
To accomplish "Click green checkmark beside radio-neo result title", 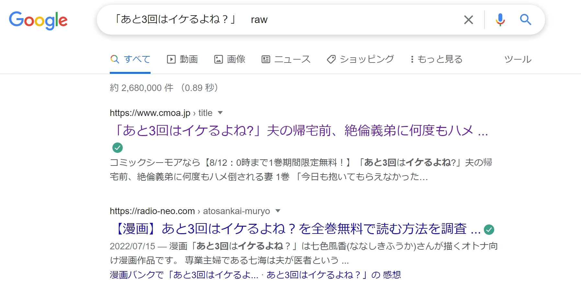I will click(x=489, y=230).
